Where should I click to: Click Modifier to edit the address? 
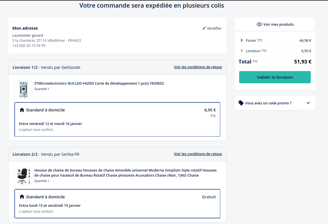click(x=214, y=28)
